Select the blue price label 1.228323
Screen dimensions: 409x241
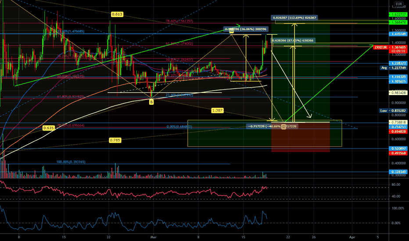click(398, 63)
